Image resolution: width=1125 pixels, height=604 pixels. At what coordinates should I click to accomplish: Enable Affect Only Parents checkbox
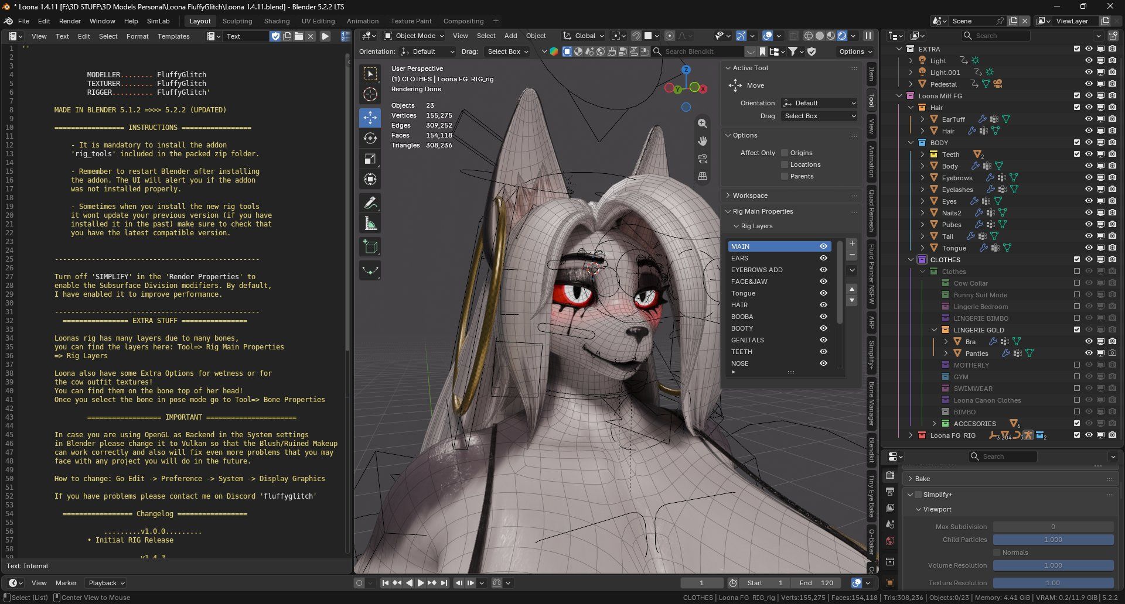785,176
